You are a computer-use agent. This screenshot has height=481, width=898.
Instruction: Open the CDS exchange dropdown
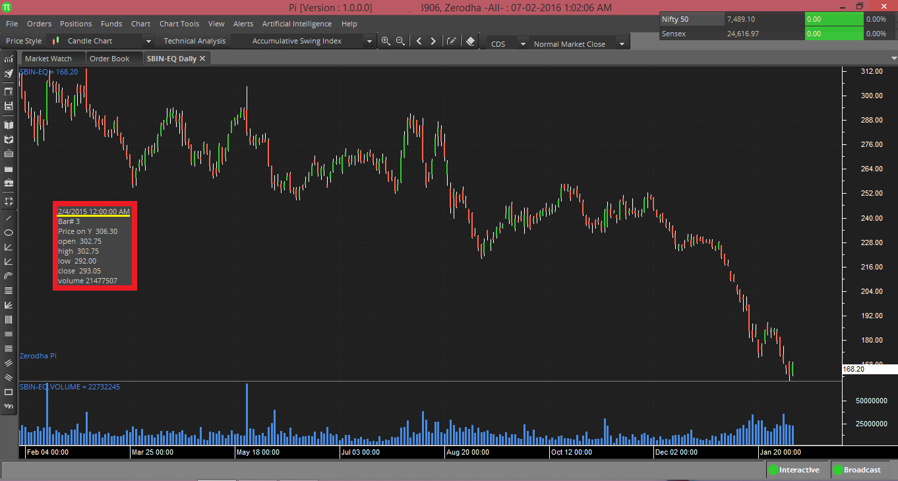pos(523,44)
